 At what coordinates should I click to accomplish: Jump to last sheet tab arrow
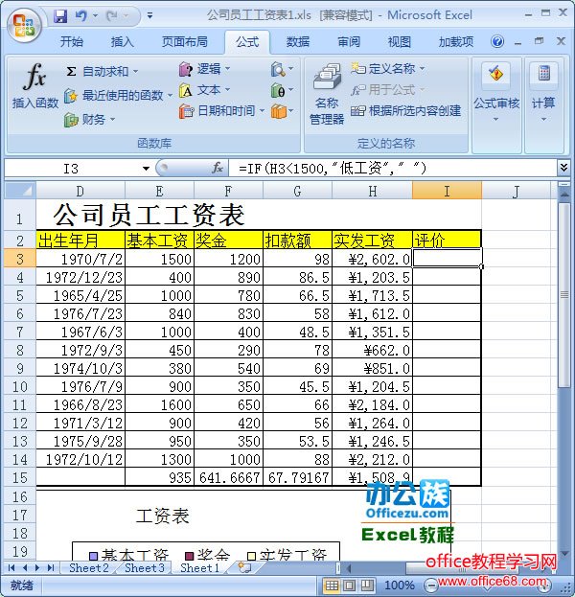coord(51,567)
